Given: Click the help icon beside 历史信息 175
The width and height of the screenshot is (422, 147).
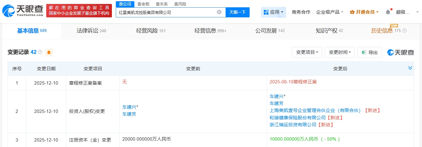Looking at the screenshot, I should 404,31.
